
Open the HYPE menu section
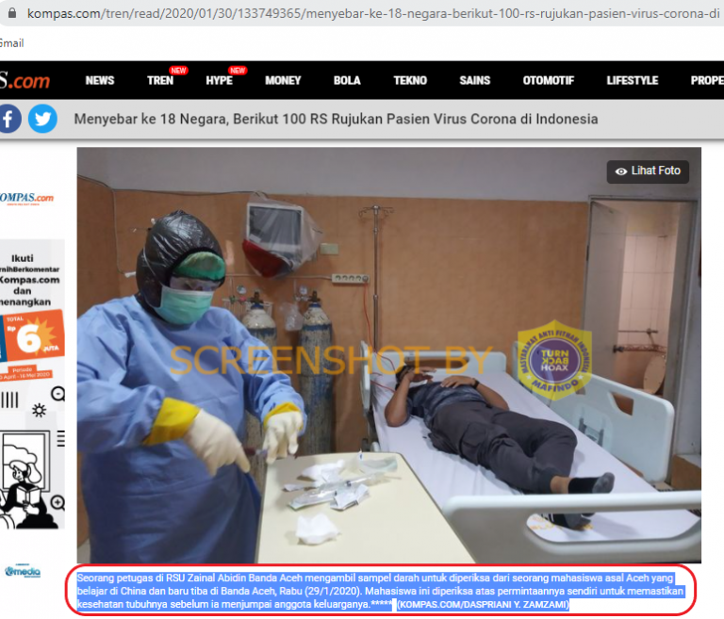[x=219, y=80]
